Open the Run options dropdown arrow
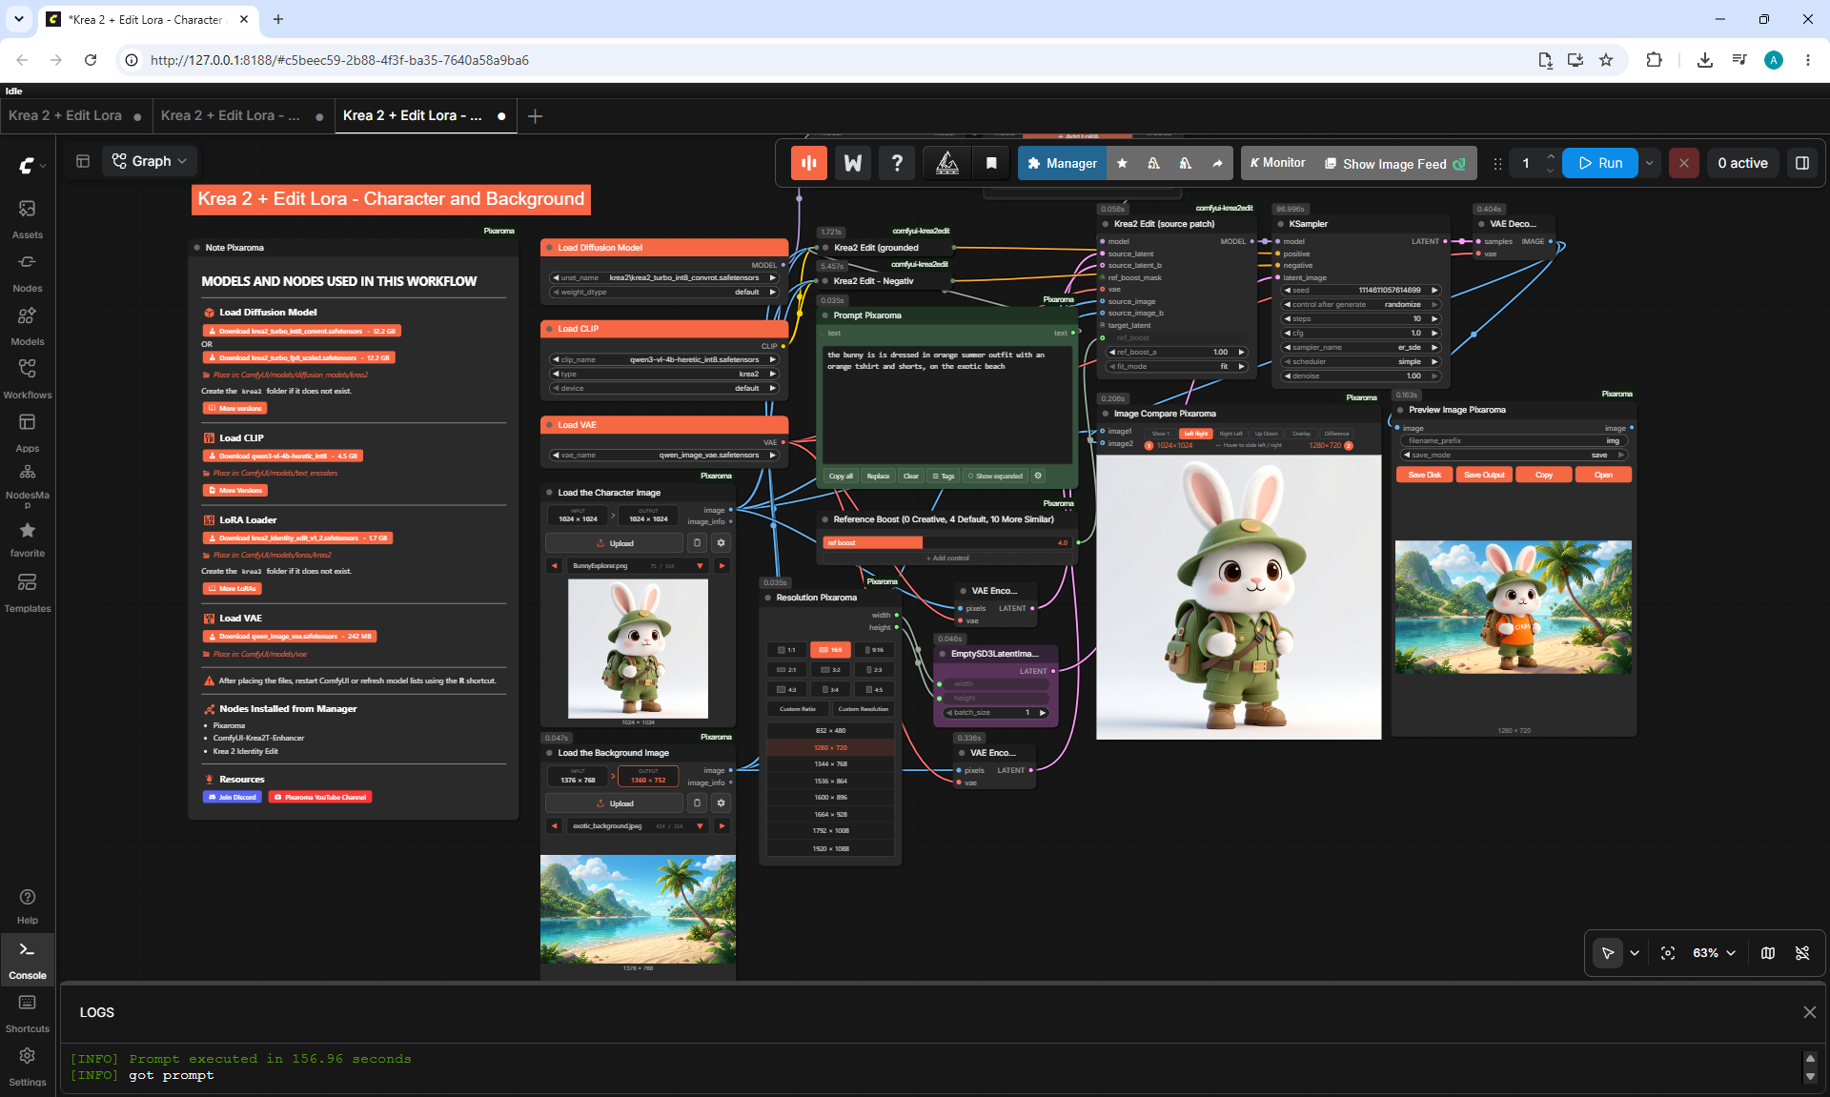The height and width of the screenshot is (1097, 1830). [x=1650, y=163]
